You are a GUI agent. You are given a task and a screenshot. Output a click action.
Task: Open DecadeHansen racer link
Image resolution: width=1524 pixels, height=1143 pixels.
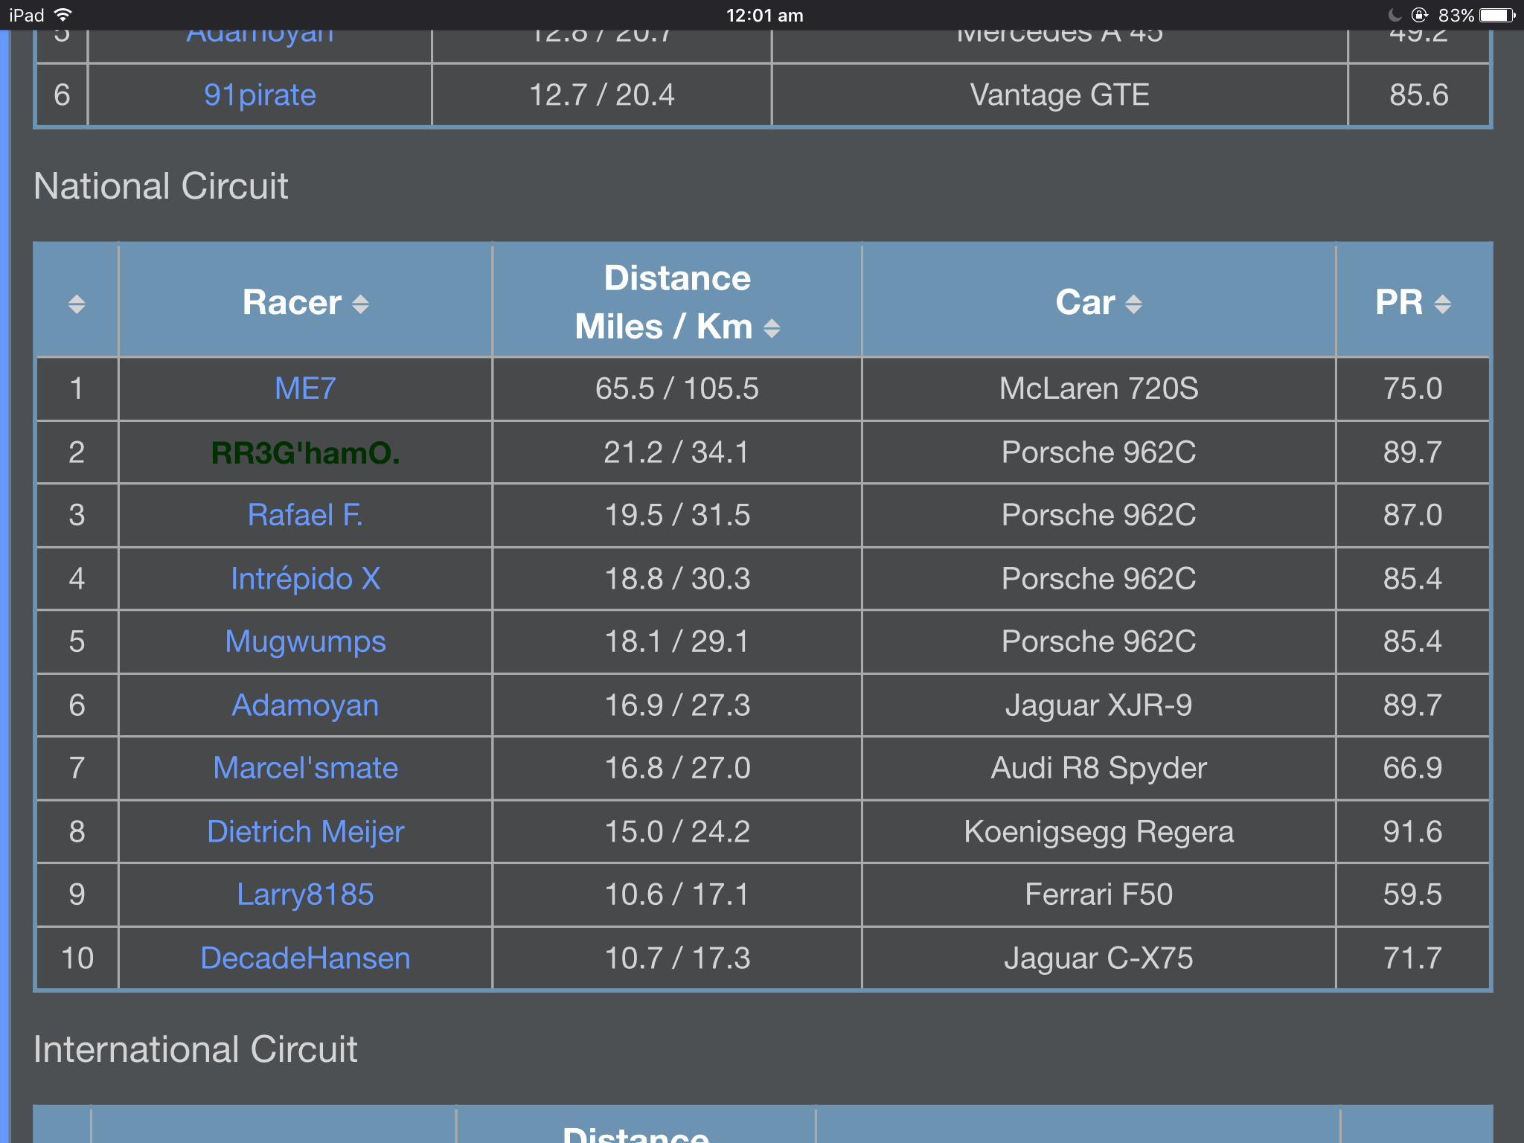[x=305, y=958]
